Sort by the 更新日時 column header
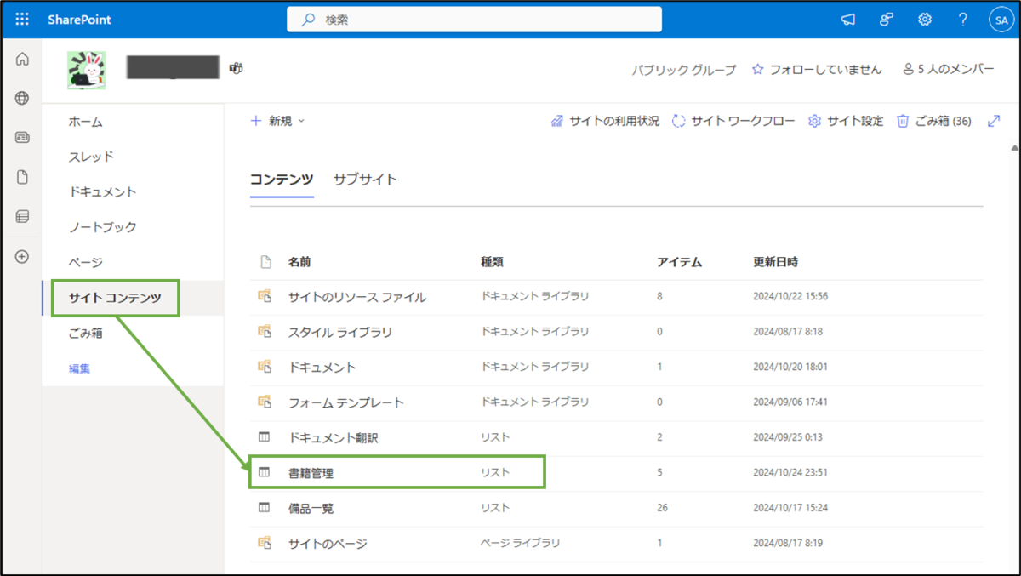 coord(775,262)
